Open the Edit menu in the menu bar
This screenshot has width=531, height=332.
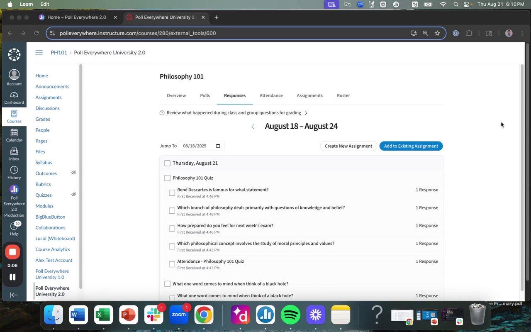45,4
